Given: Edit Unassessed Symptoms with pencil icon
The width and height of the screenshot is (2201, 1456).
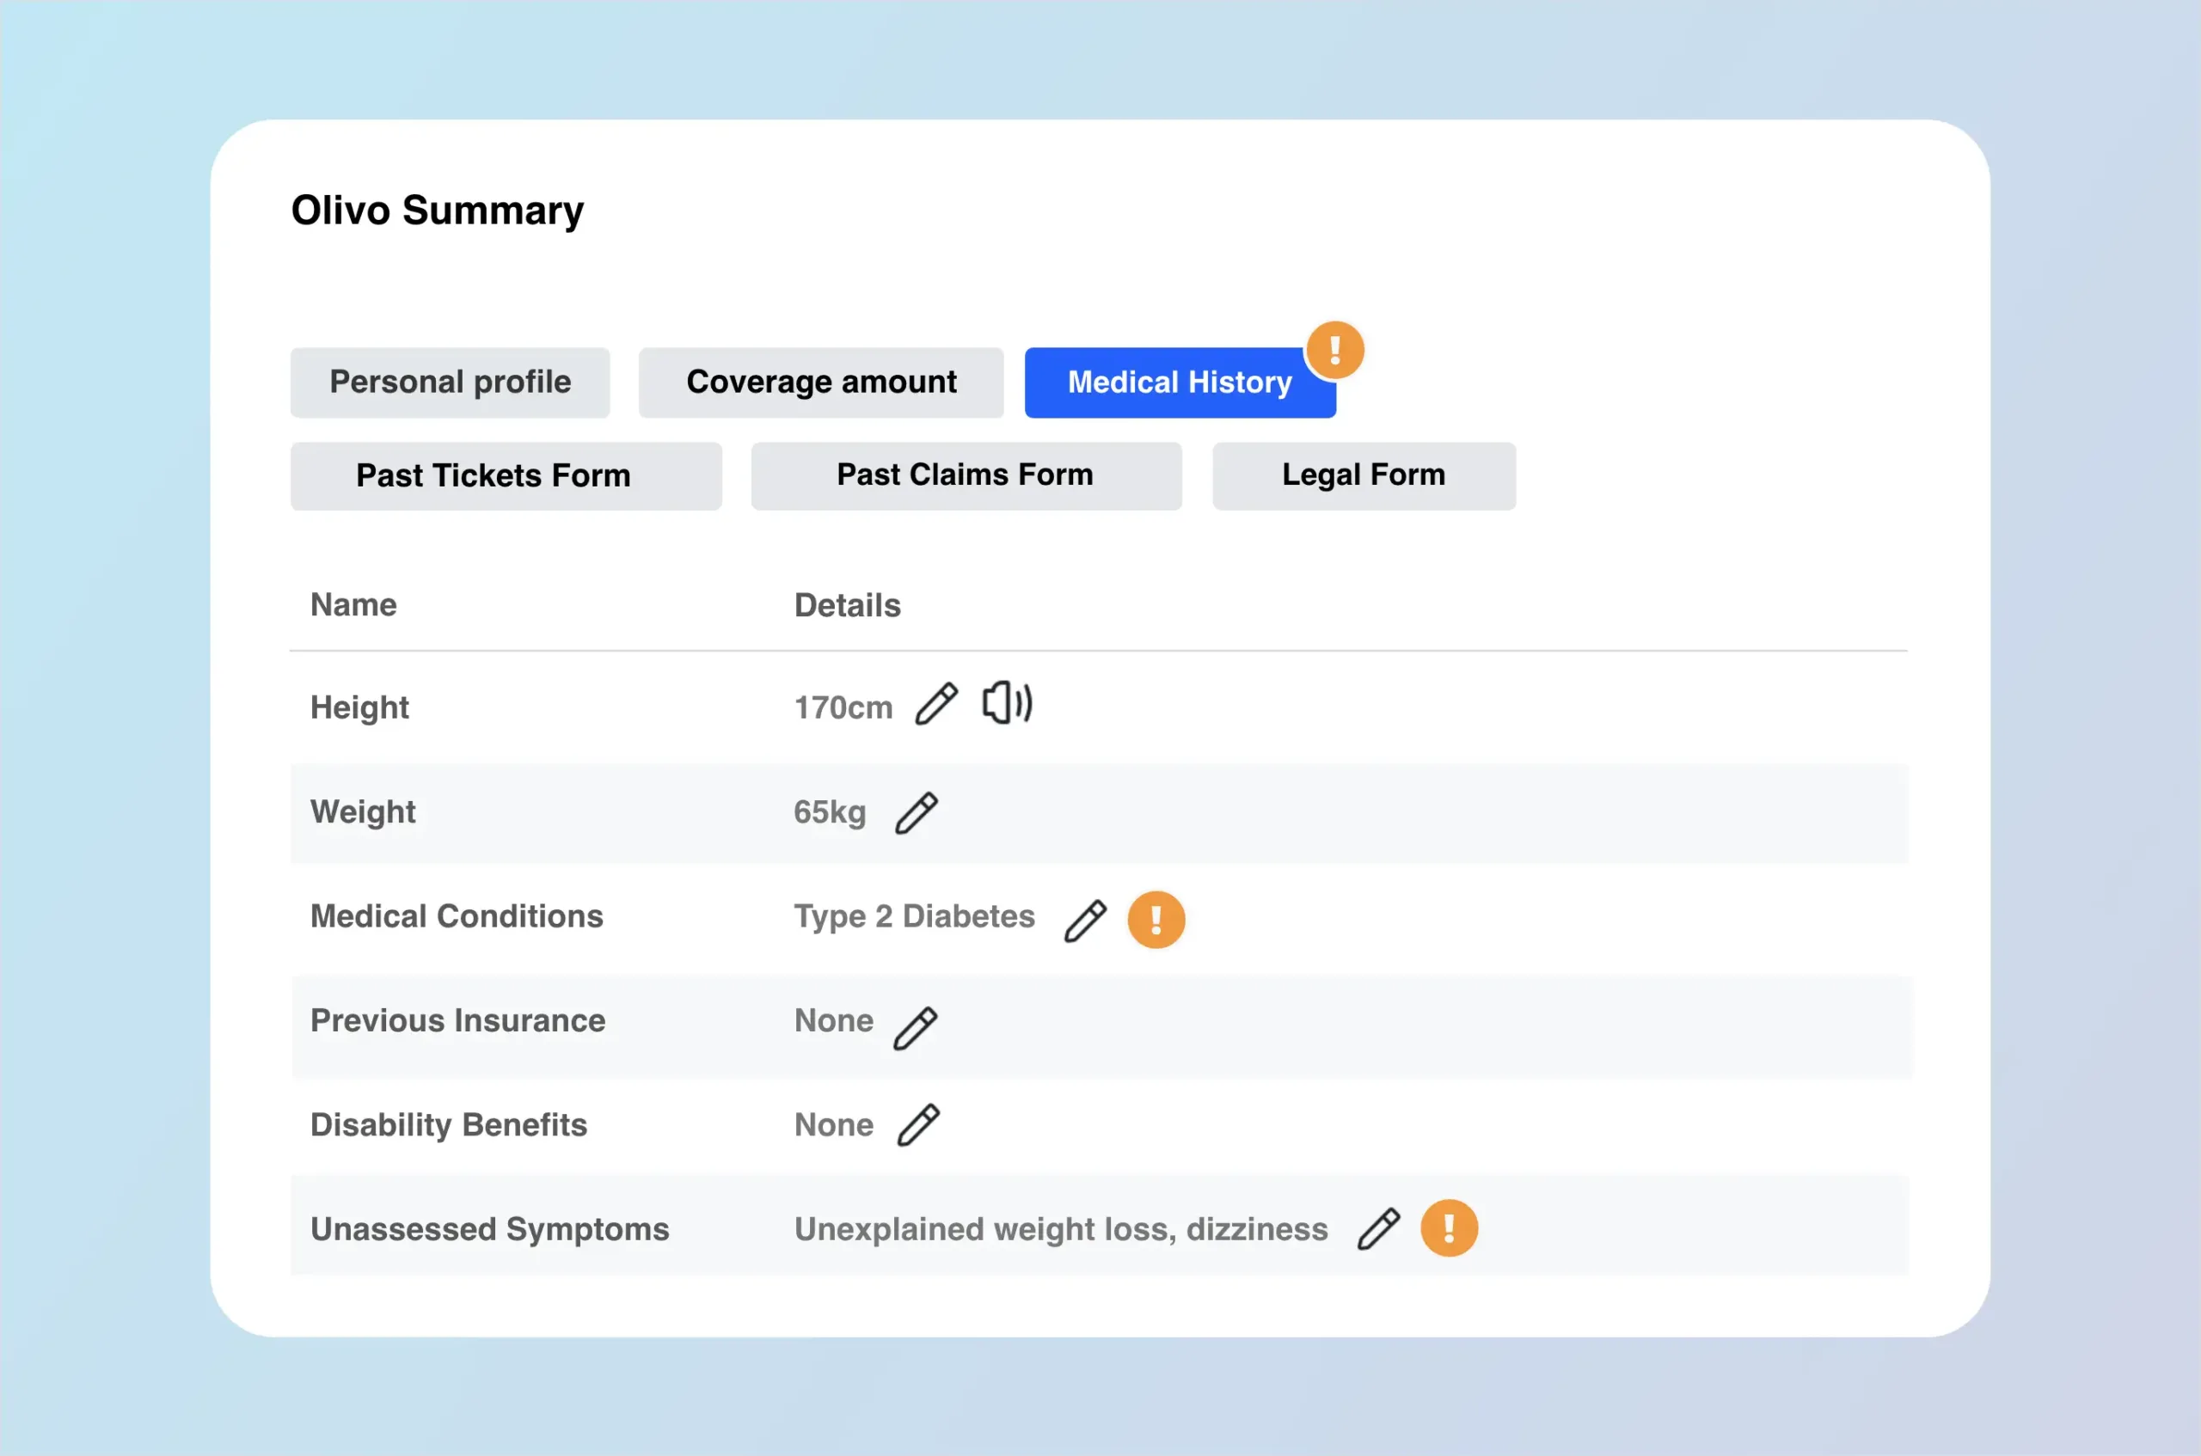Looking at the screenshot, I should [x=1378, y=1228].
